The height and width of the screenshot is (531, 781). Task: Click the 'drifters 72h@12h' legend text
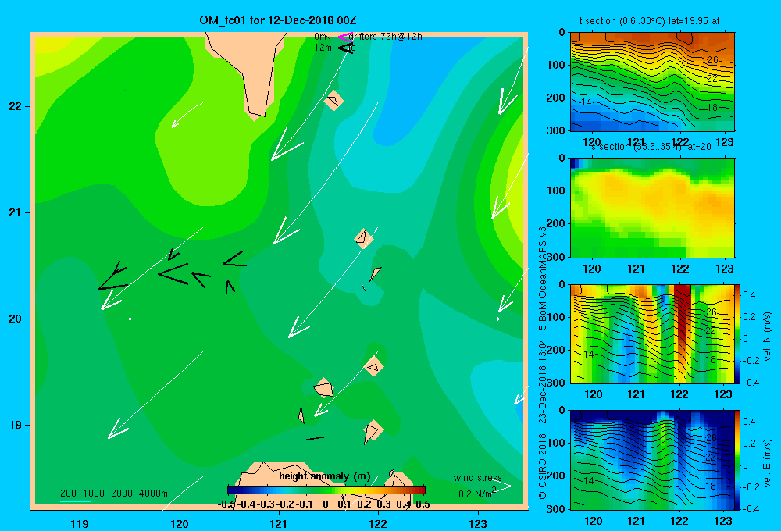[x=386, y=37]
